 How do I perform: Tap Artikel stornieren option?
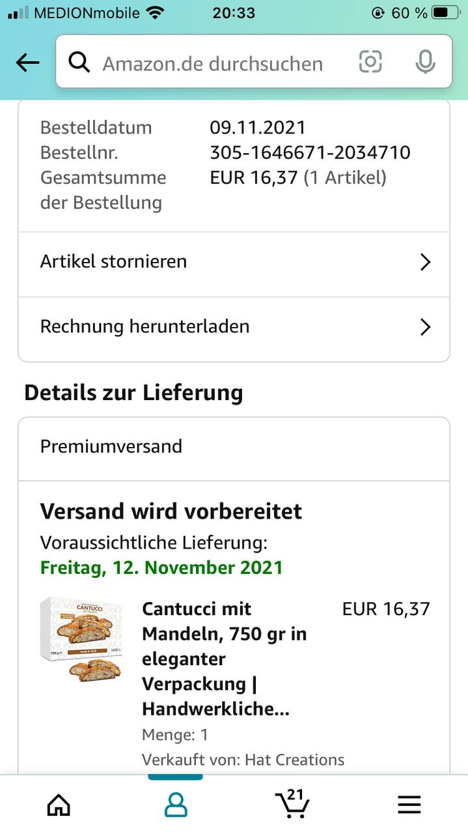pos(114,261)
